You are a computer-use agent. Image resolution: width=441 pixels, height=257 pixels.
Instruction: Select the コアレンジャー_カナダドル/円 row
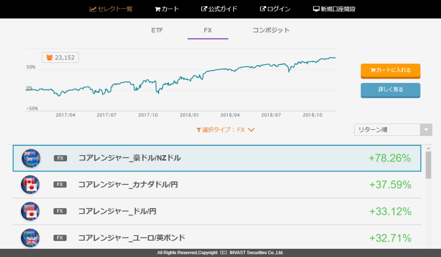217,185
